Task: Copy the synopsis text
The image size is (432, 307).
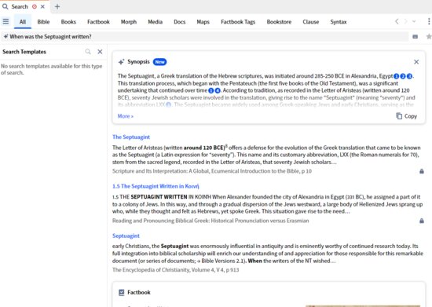Action: pyautogui.click(x=406, y=116)
